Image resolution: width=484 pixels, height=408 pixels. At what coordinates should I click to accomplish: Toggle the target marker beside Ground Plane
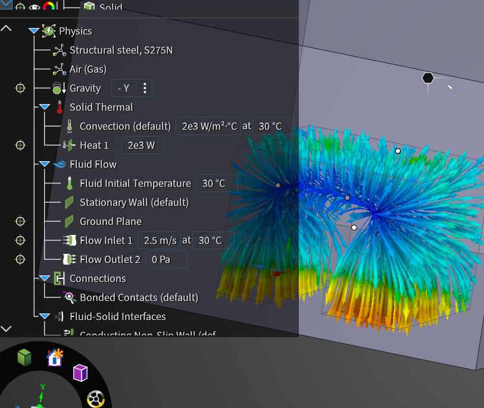click(x=20, y=221)
